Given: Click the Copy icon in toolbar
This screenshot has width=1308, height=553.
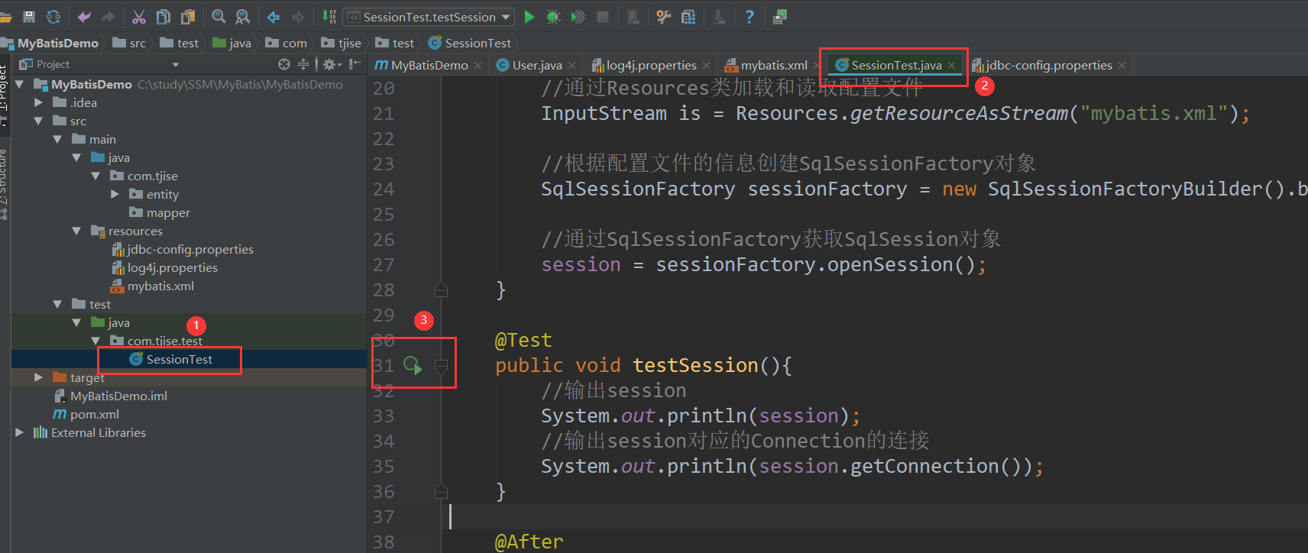Looking at the screenshot, I should pos(163,16).
